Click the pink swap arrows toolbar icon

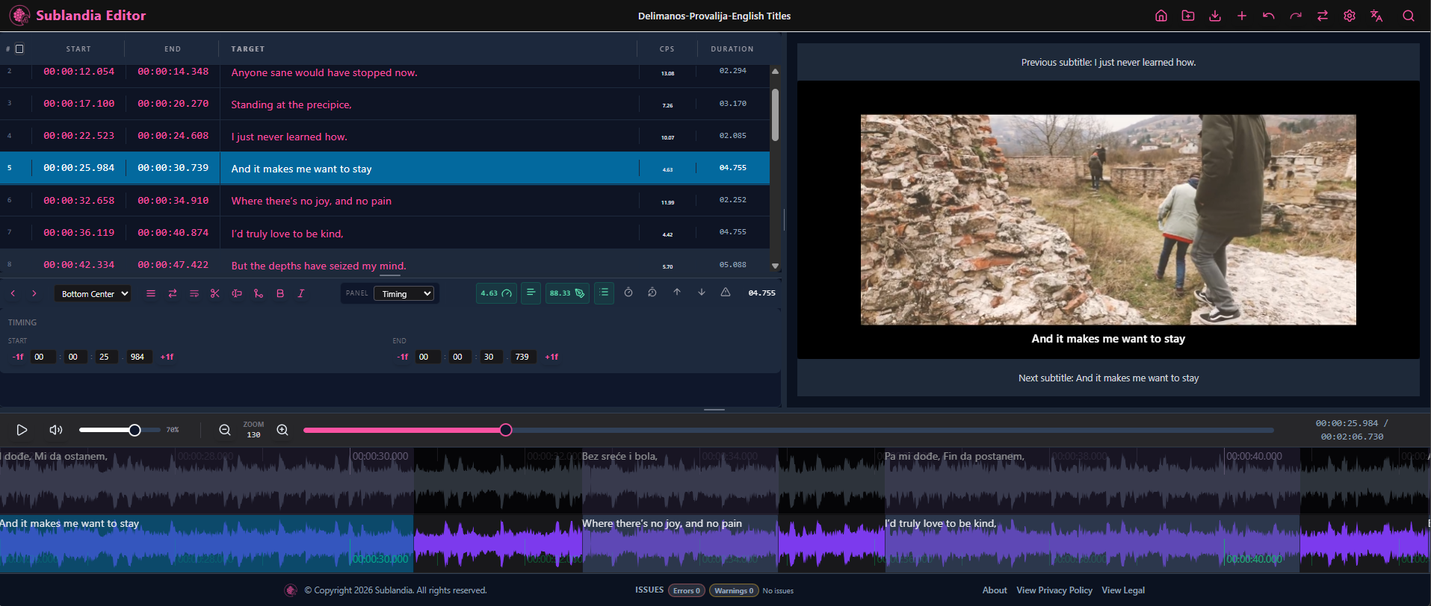pos(173,293)
